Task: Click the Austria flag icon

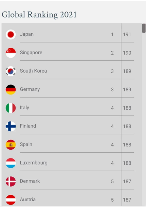Action: pos(11,200)
